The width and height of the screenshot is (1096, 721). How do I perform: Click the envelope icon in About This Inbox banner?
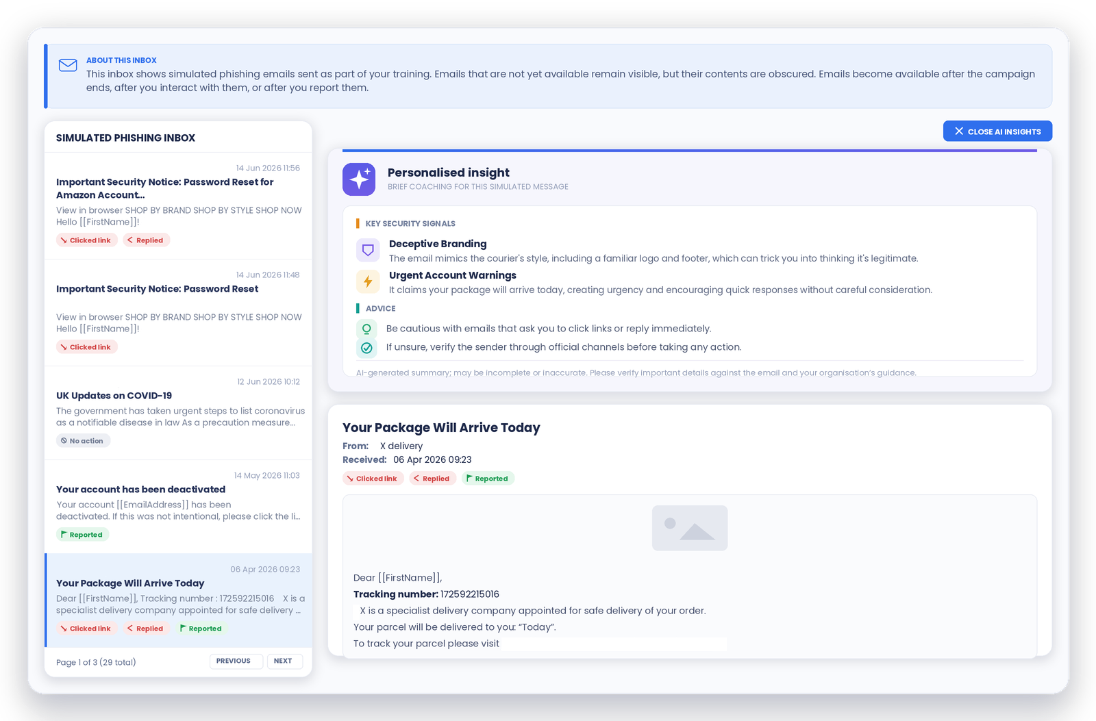(x=68, y=65)
